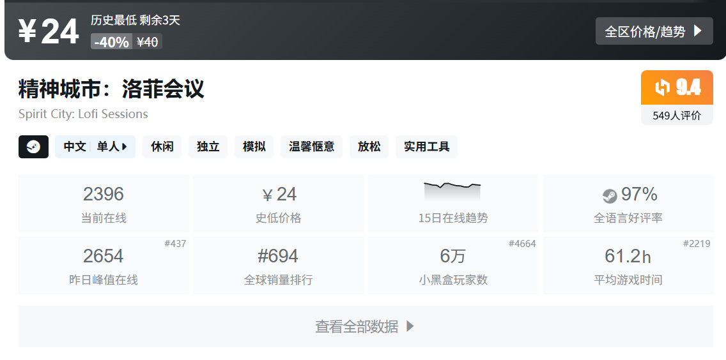Viewport: 726px width, 360px height.
Task: Click the 2396 当前在线 stat card
Action: 104,203
